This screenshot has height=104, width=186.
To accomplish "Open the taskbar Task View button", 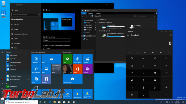I will [45, 102].
